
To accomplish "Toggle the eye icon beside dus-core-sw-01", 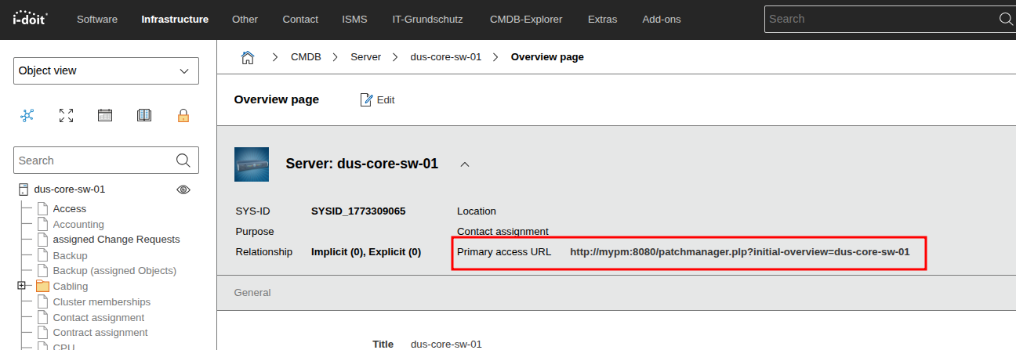I will [183, 189].
